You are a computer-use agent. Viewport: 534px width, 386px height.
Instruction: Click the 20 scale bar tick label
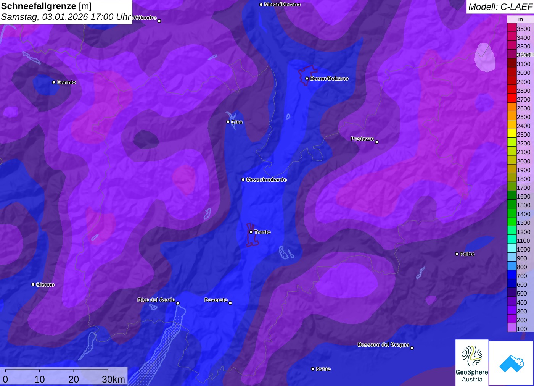tap(74, 379)
